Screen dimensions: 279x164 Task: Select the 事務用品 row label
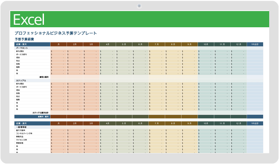(20, 137)
